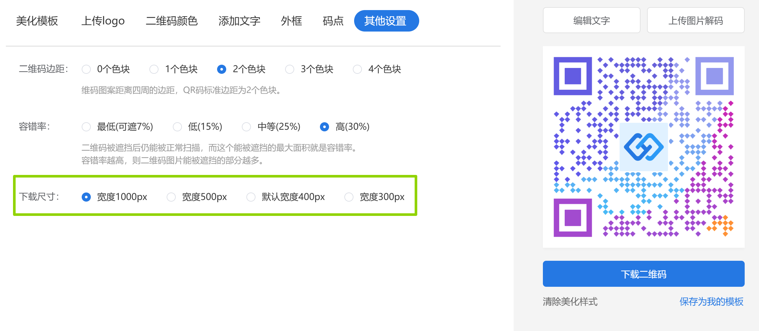Click the 保存为我的模板 link
The height and width of the screenshot is (331, 759).
[x=711, y=301]
